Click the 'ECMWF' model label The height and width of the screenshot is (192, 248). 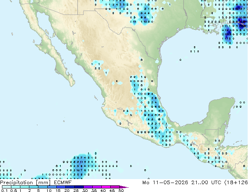pos(63,183)
